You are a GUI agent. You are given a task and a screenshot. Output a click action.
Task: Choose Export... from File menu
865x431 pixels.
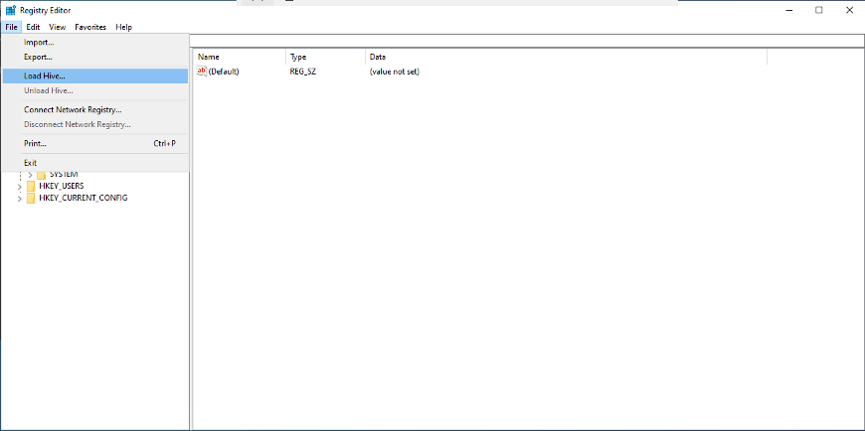[x=94, y=57]
